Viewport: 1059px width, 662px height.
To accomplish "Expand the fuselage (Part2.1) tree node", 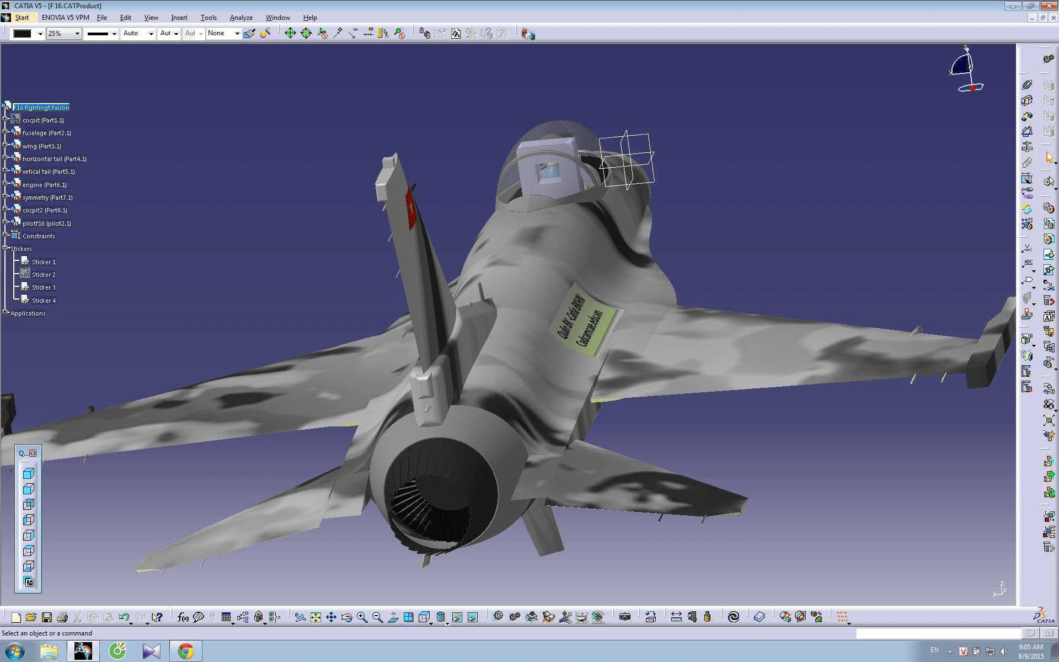I will [x=6, y=131].
